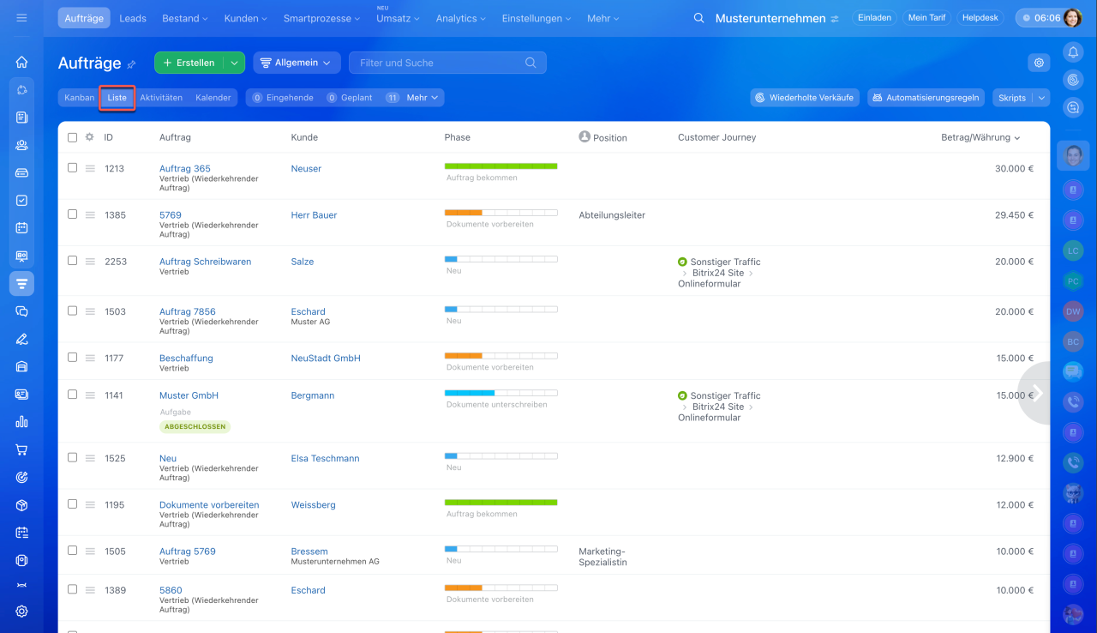Expand the Mehr counter dropdown

[x=423, y=98]
